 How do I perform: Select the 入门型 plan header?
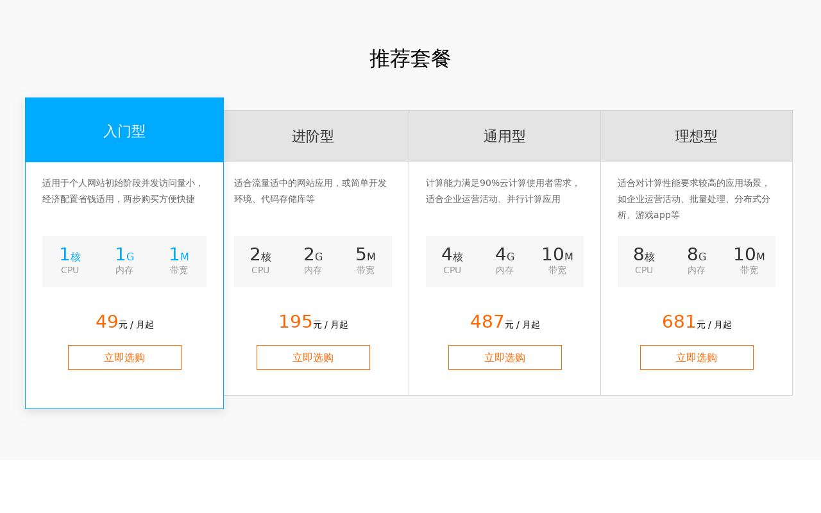pyautogui.click(x=124, y=131)
